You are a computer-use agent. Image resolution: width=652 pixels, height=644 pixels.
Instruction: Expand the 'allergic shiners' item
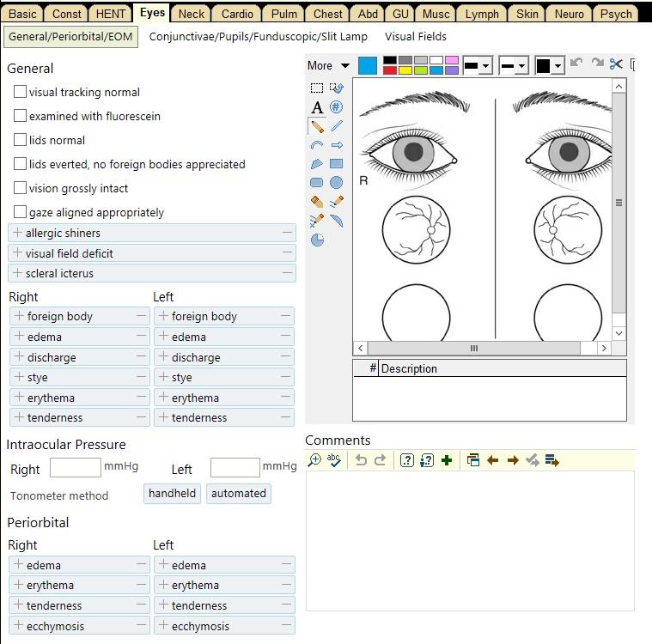click(x=17, y=233)
